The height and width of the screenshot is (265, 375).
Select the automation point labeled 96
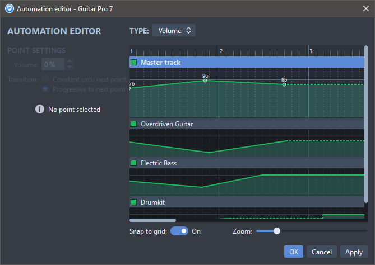205,81
